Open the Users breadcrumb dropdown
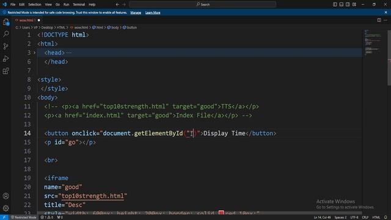 click(26, 28)
